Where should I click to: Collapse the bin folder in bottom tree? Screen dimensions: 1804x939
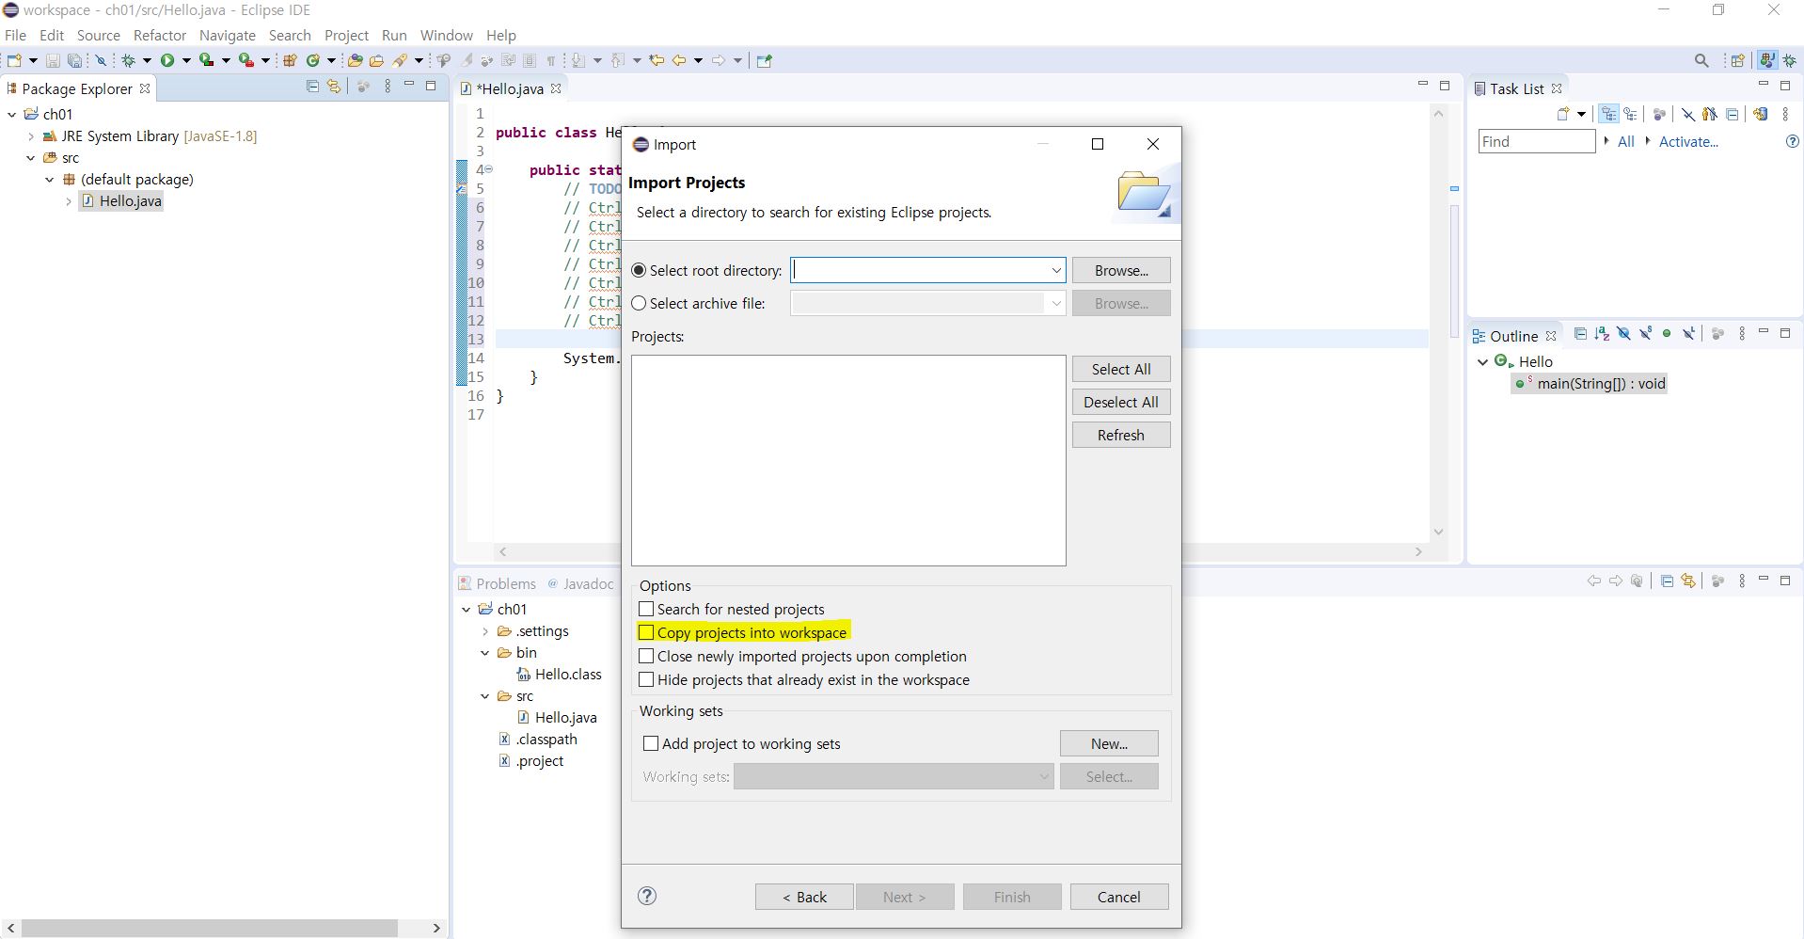tap(485, 652)
